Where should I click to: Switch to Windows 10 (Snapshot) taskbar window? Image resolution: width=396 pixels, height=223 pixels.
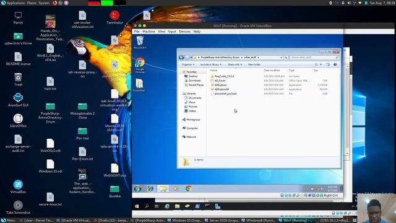point(184,221)
